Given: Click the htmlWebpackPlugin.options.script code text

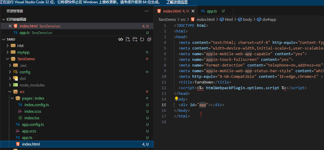Looking at the screenshot, I should pyautogui.click(x=243, y=88).
